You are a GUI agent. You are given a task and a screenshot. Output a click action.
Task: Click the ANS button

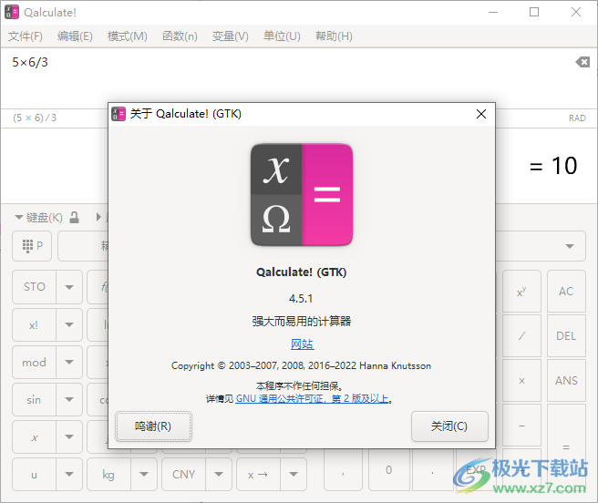[566, 381]
